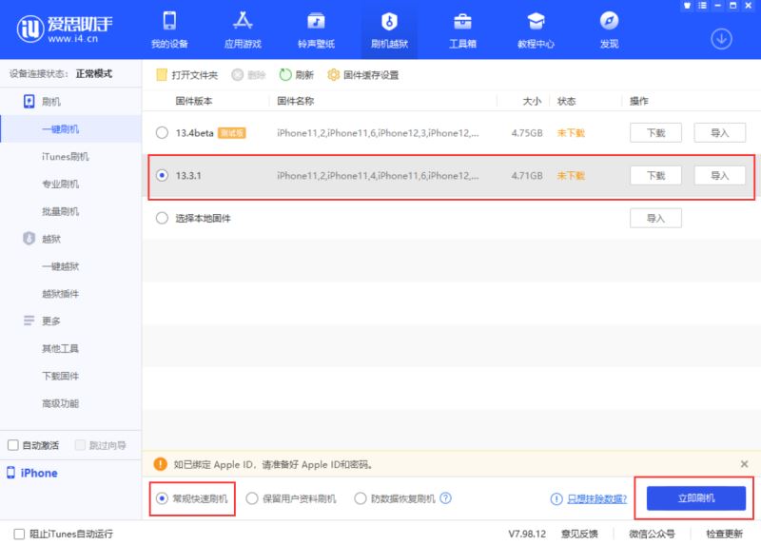Click the 大小 column header
The width and height of the screenshot is (761, 545).
click(532, 101)
